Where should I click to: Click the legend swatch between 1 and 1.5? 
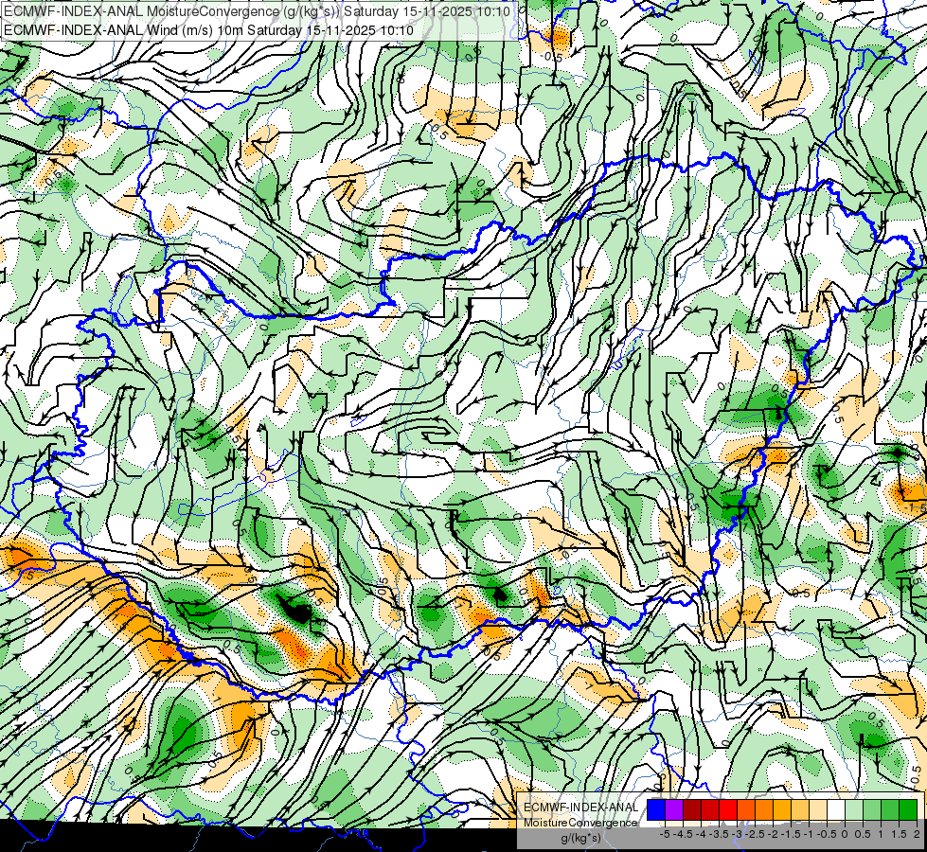(x=890, y=809)
